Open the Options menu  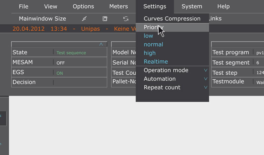[83, 7]
